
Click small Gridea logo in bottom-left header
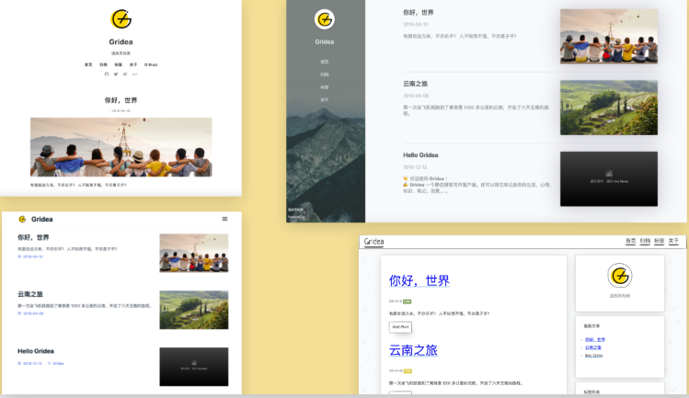(22, 219)
